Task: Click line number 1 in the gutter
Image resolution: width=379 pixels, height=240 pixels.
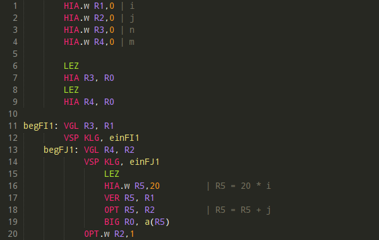Action: coord(15,6)
